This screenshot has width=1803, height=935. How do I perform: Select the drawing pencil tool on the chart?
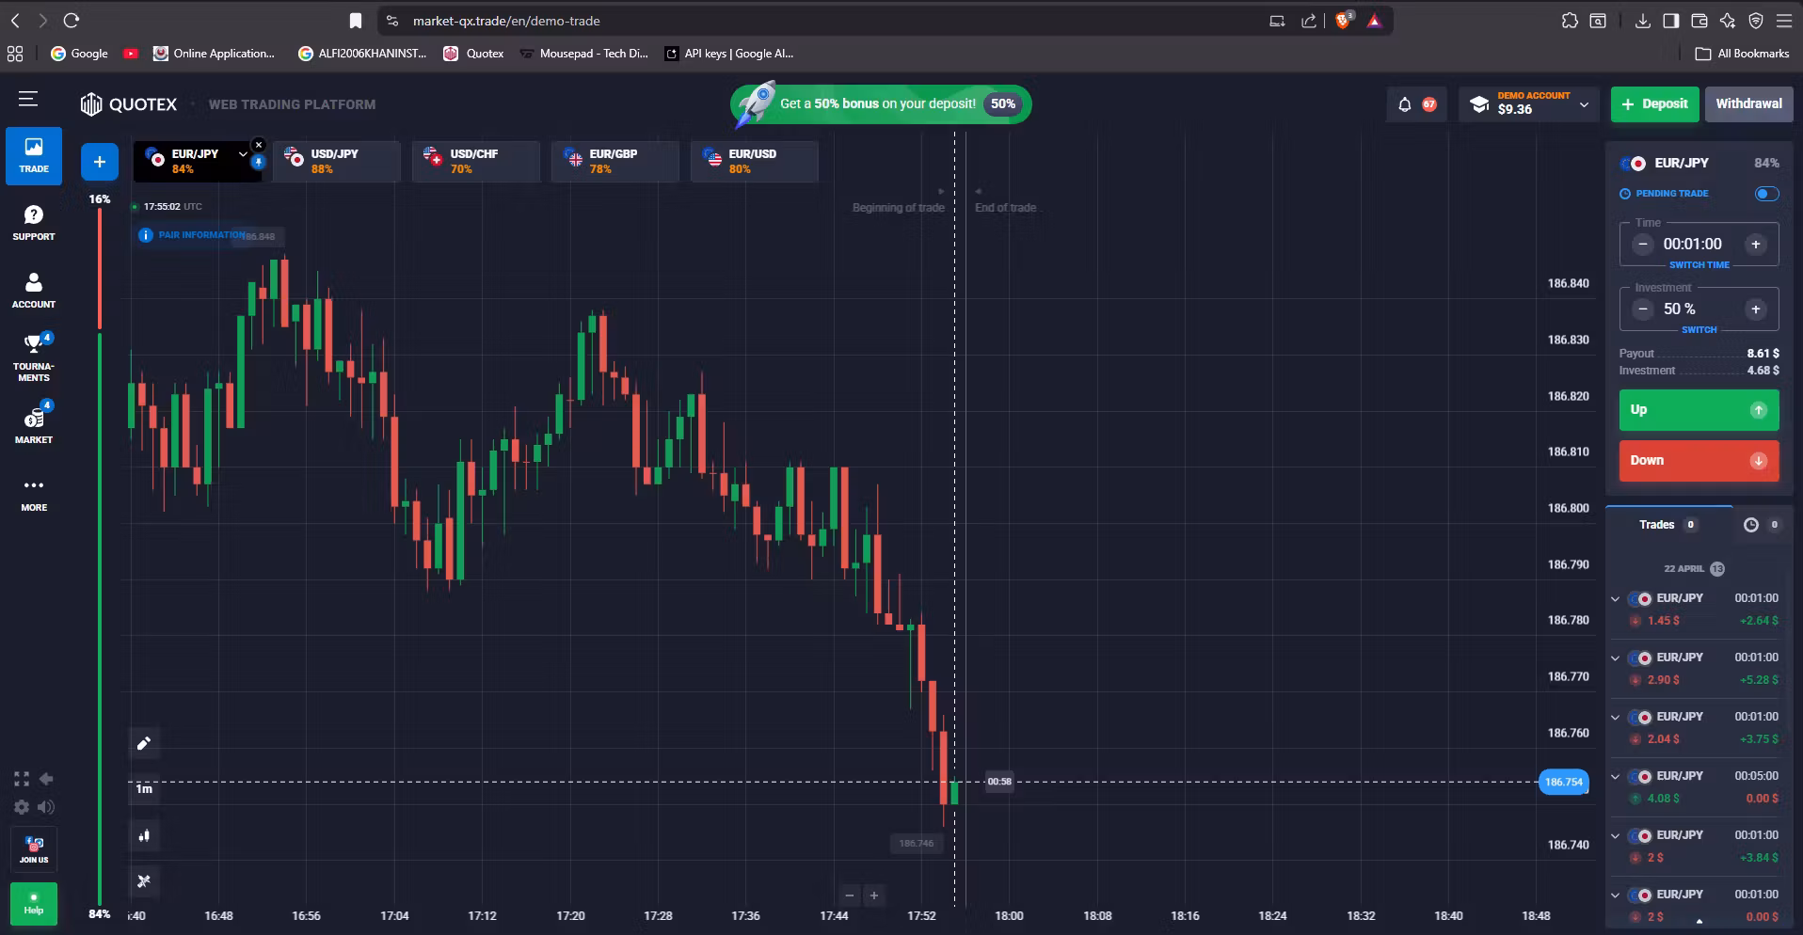[x=144, y=743]
